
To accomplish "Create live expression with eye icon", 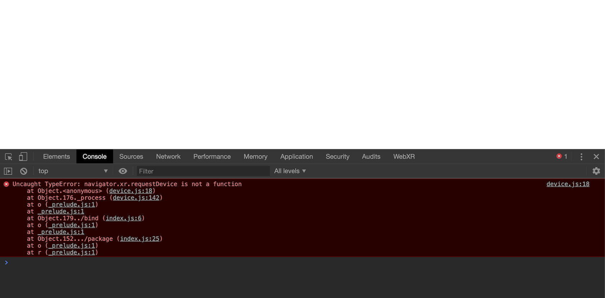I will (123, 171).
